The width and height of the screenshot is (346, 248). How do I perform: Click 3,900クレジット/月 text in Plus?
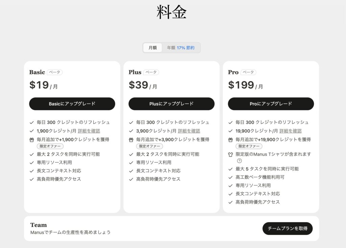pos(156,131)
